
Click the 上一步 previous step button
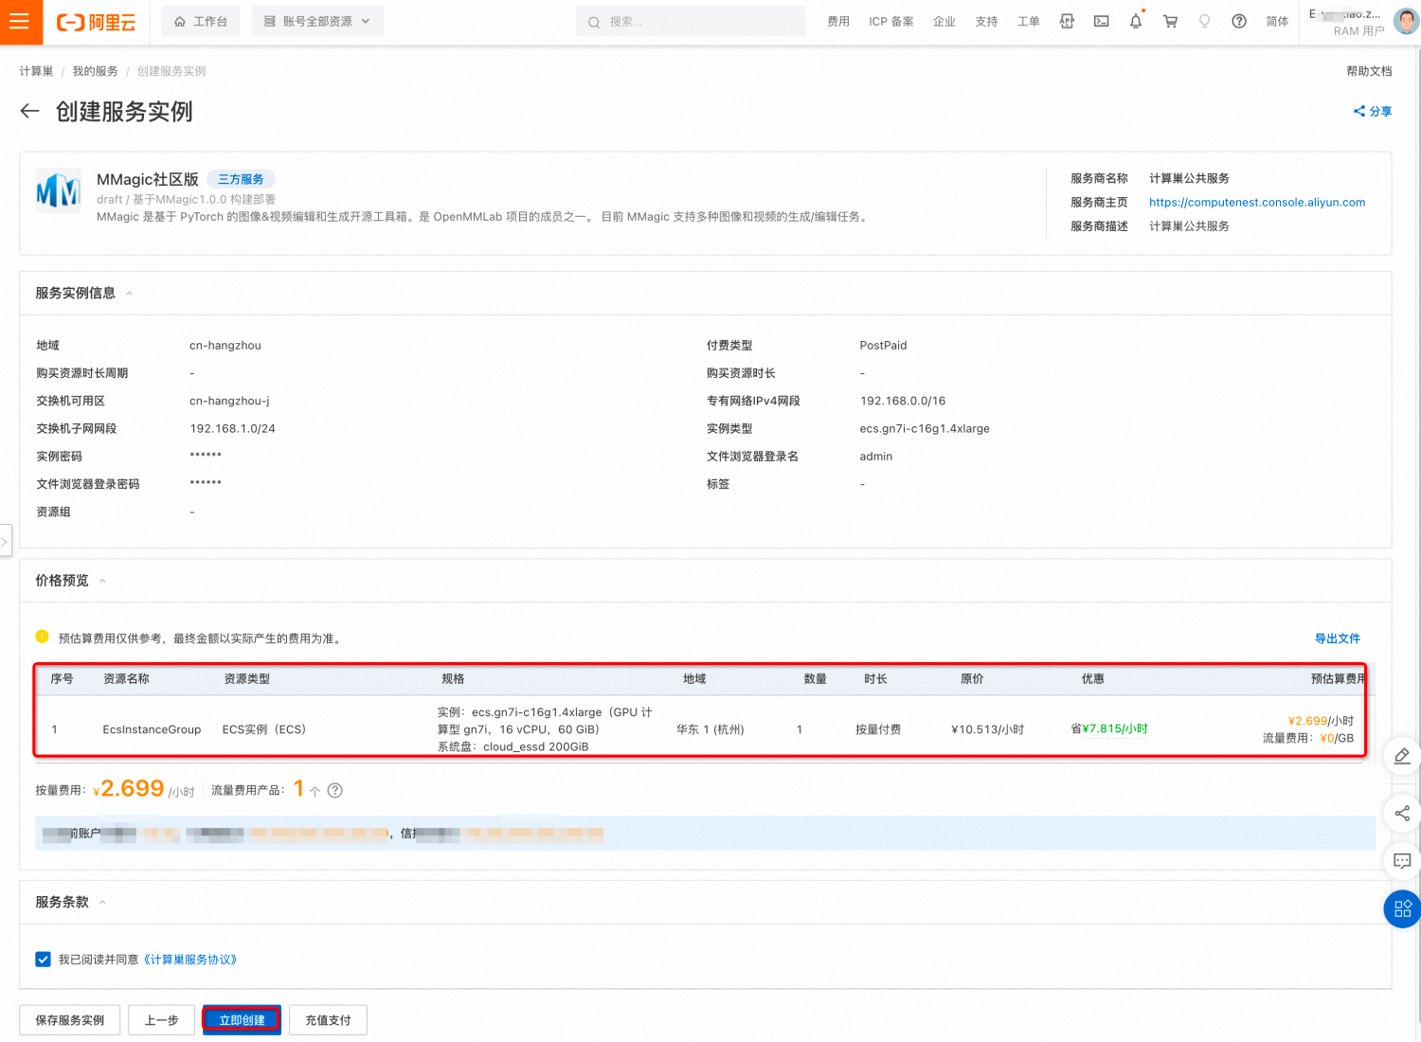pyautogui.click(x=161, y=1020)
